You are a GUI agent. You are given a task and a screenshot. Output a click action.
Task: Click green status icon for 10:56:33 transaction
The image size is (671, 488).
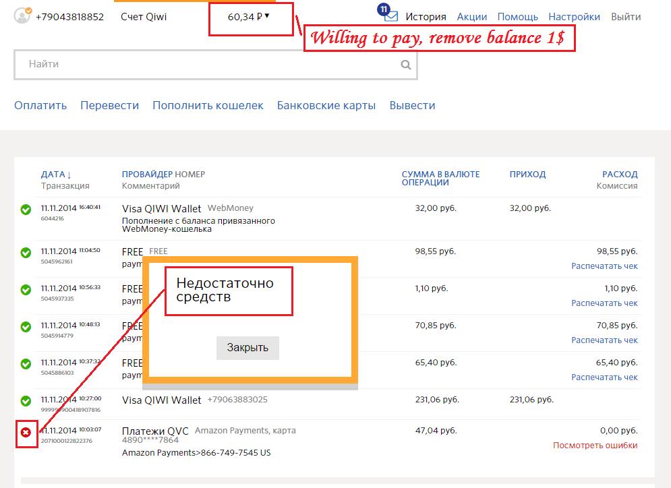point(26,290)
